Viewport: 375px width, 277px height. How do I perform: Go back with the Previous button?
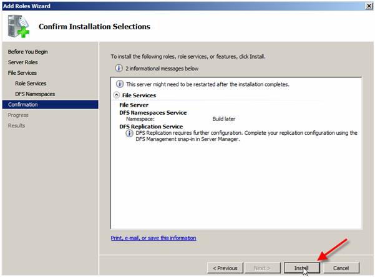(225, 268)
